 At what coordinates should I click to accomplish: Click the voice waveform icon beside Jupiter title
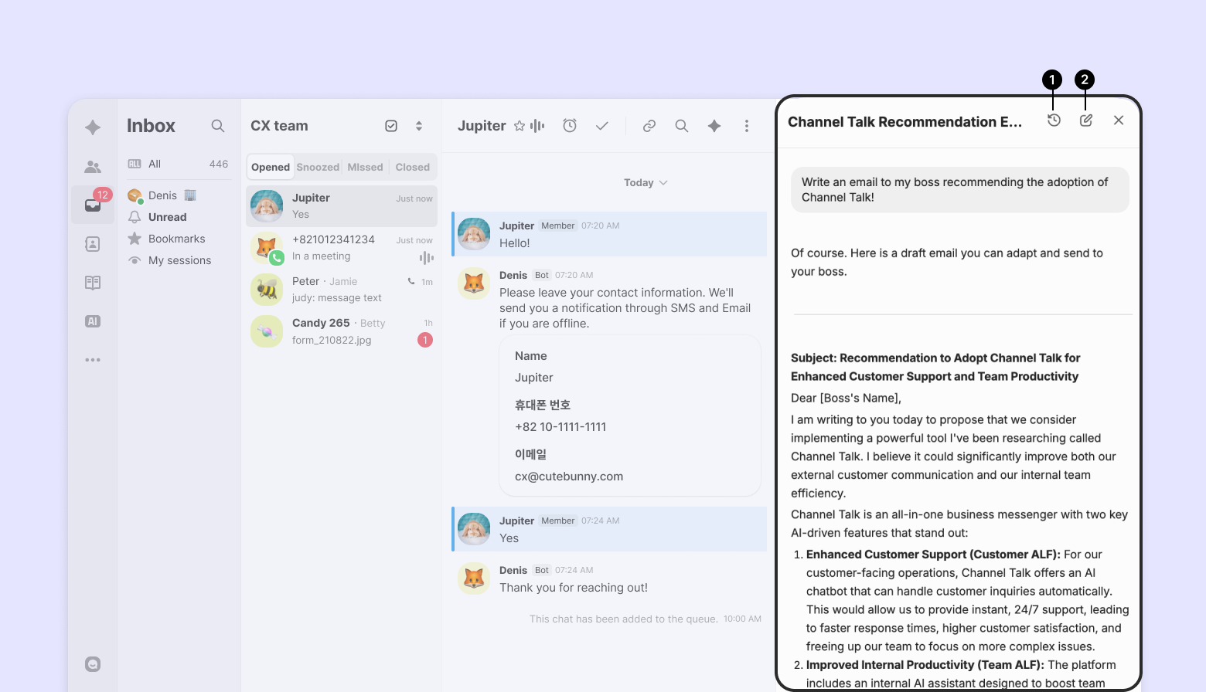538,126
